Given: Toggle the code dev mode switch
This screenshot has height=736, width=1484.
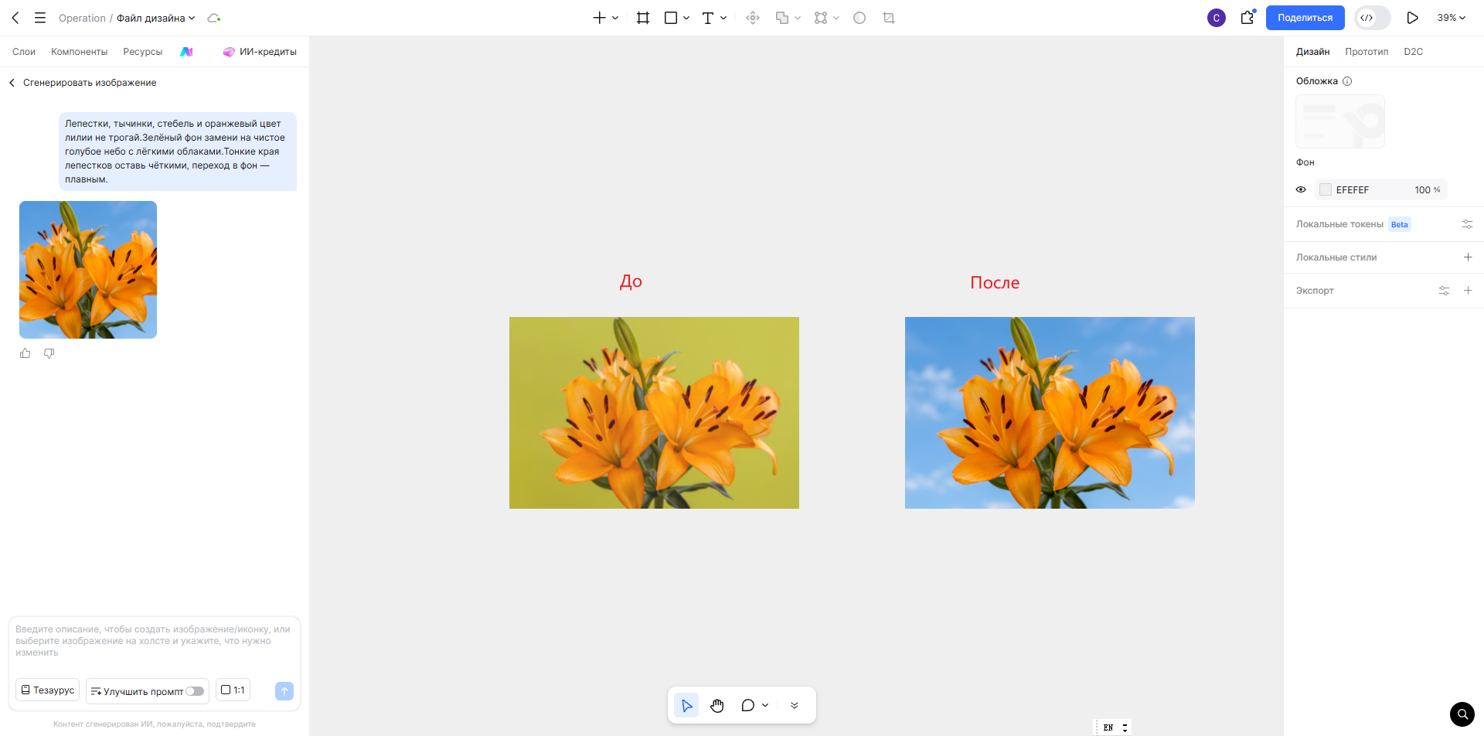Looking at the screenshot, I should 1372,18.
